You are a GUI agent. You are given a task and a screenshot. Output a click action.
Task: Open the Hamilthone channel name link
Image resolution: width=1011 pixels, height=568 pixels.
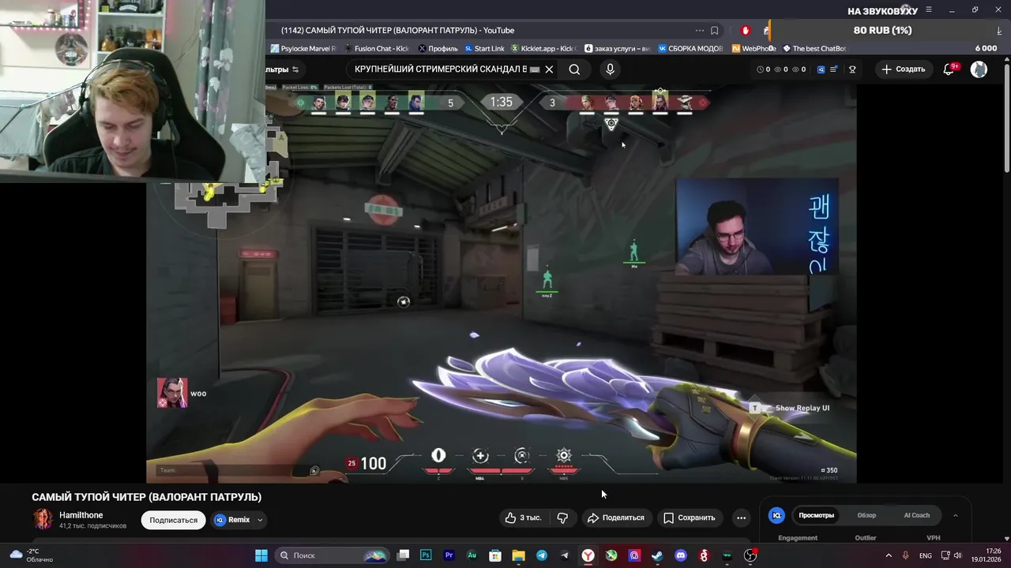81,515
